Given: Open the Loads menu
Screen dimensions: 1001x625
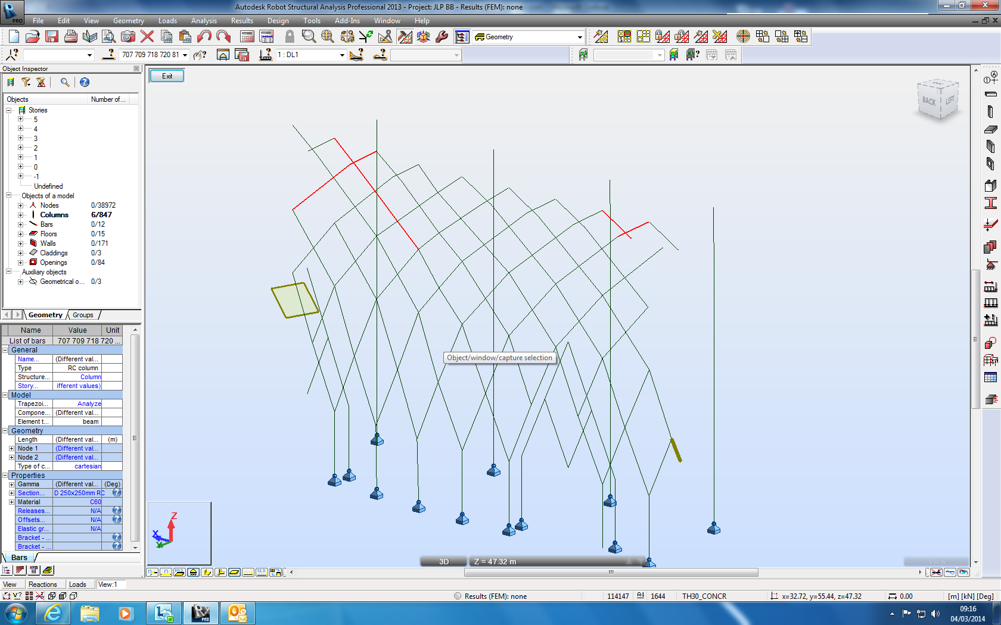Looking at the screenshot, I should (x=167, y=20).
